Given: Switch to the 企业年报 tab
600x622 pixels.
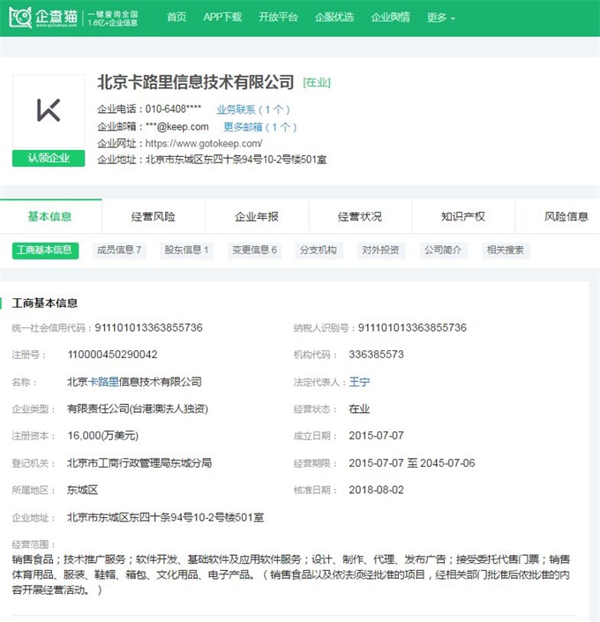Looking at the screenshot, I should pos(257,217).
